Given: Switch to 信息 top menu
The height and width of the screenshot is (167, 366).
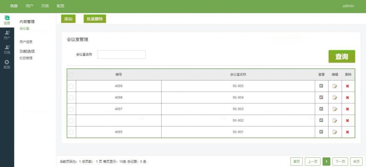Looking at the screenshot, I should coord(14,6).
